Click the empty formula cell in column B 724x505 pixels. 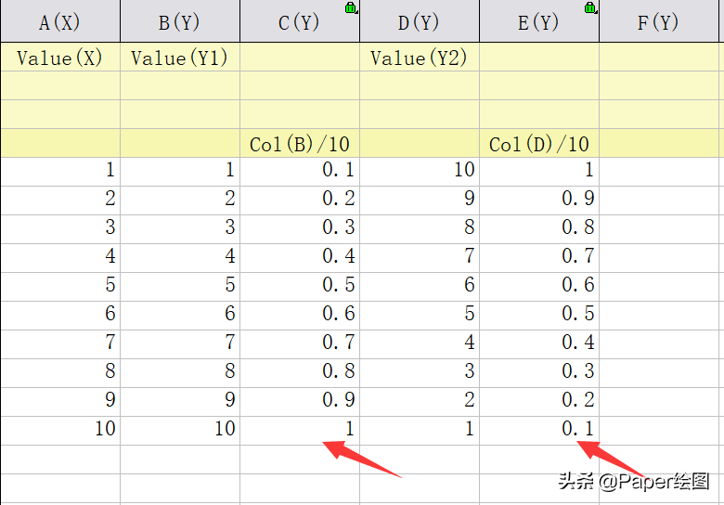180,143
